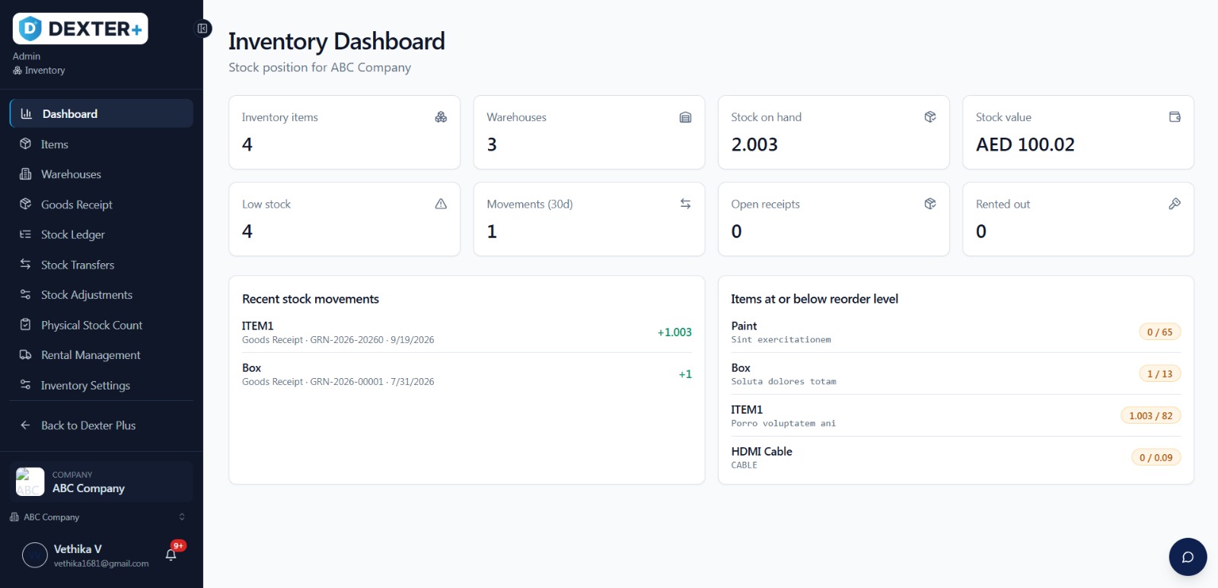Select Stock Transfers in sidebar

pos(101,265)
